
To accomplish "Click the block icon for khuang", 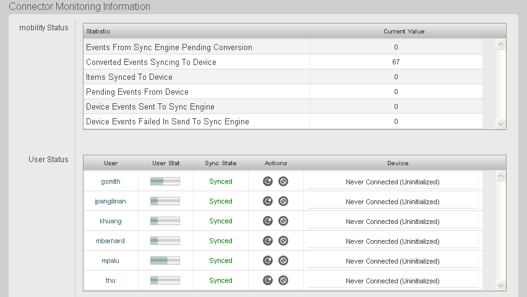I will pos(283,221).
